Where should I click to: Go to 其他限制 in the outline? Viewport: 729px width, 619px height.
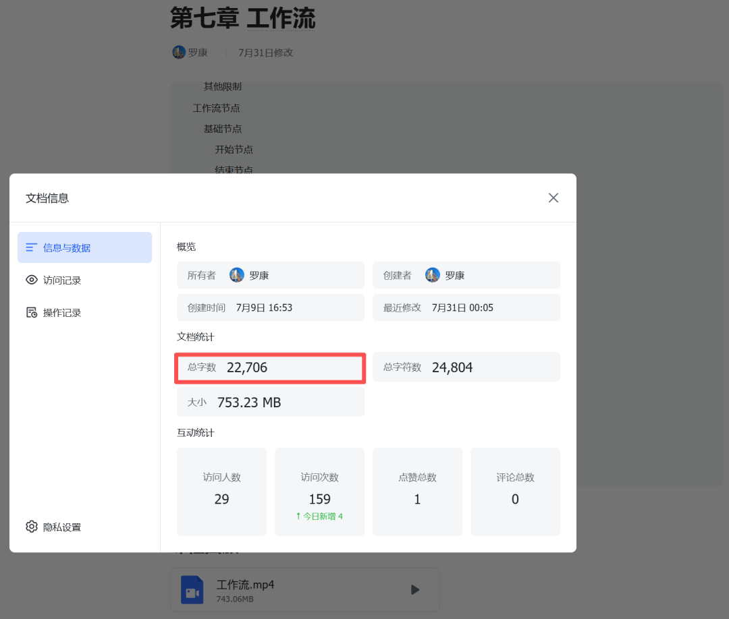223,86
